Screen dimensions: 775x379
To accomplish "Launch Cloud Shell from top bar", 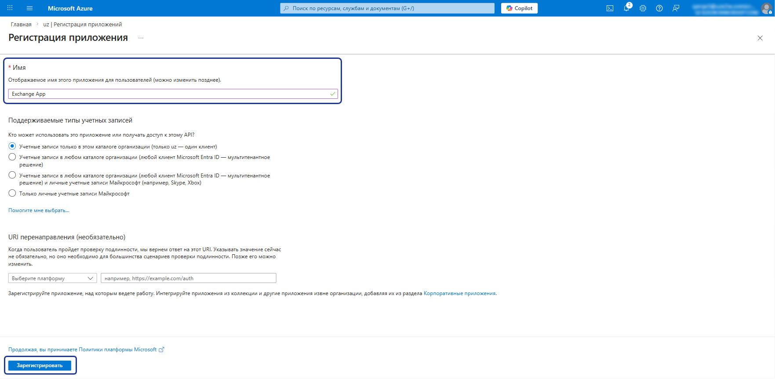I will click(x=610, y=8).
